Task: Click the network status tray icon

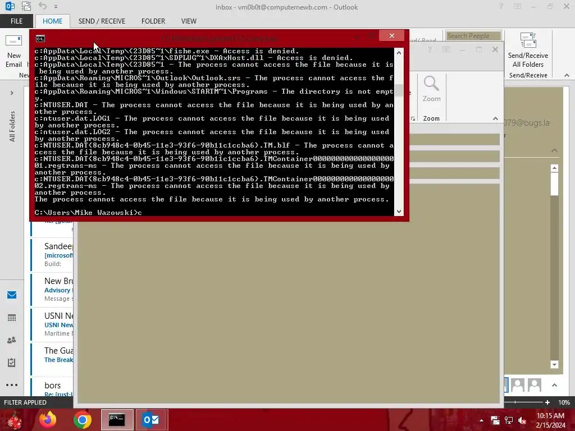Action: pos(509,420)
